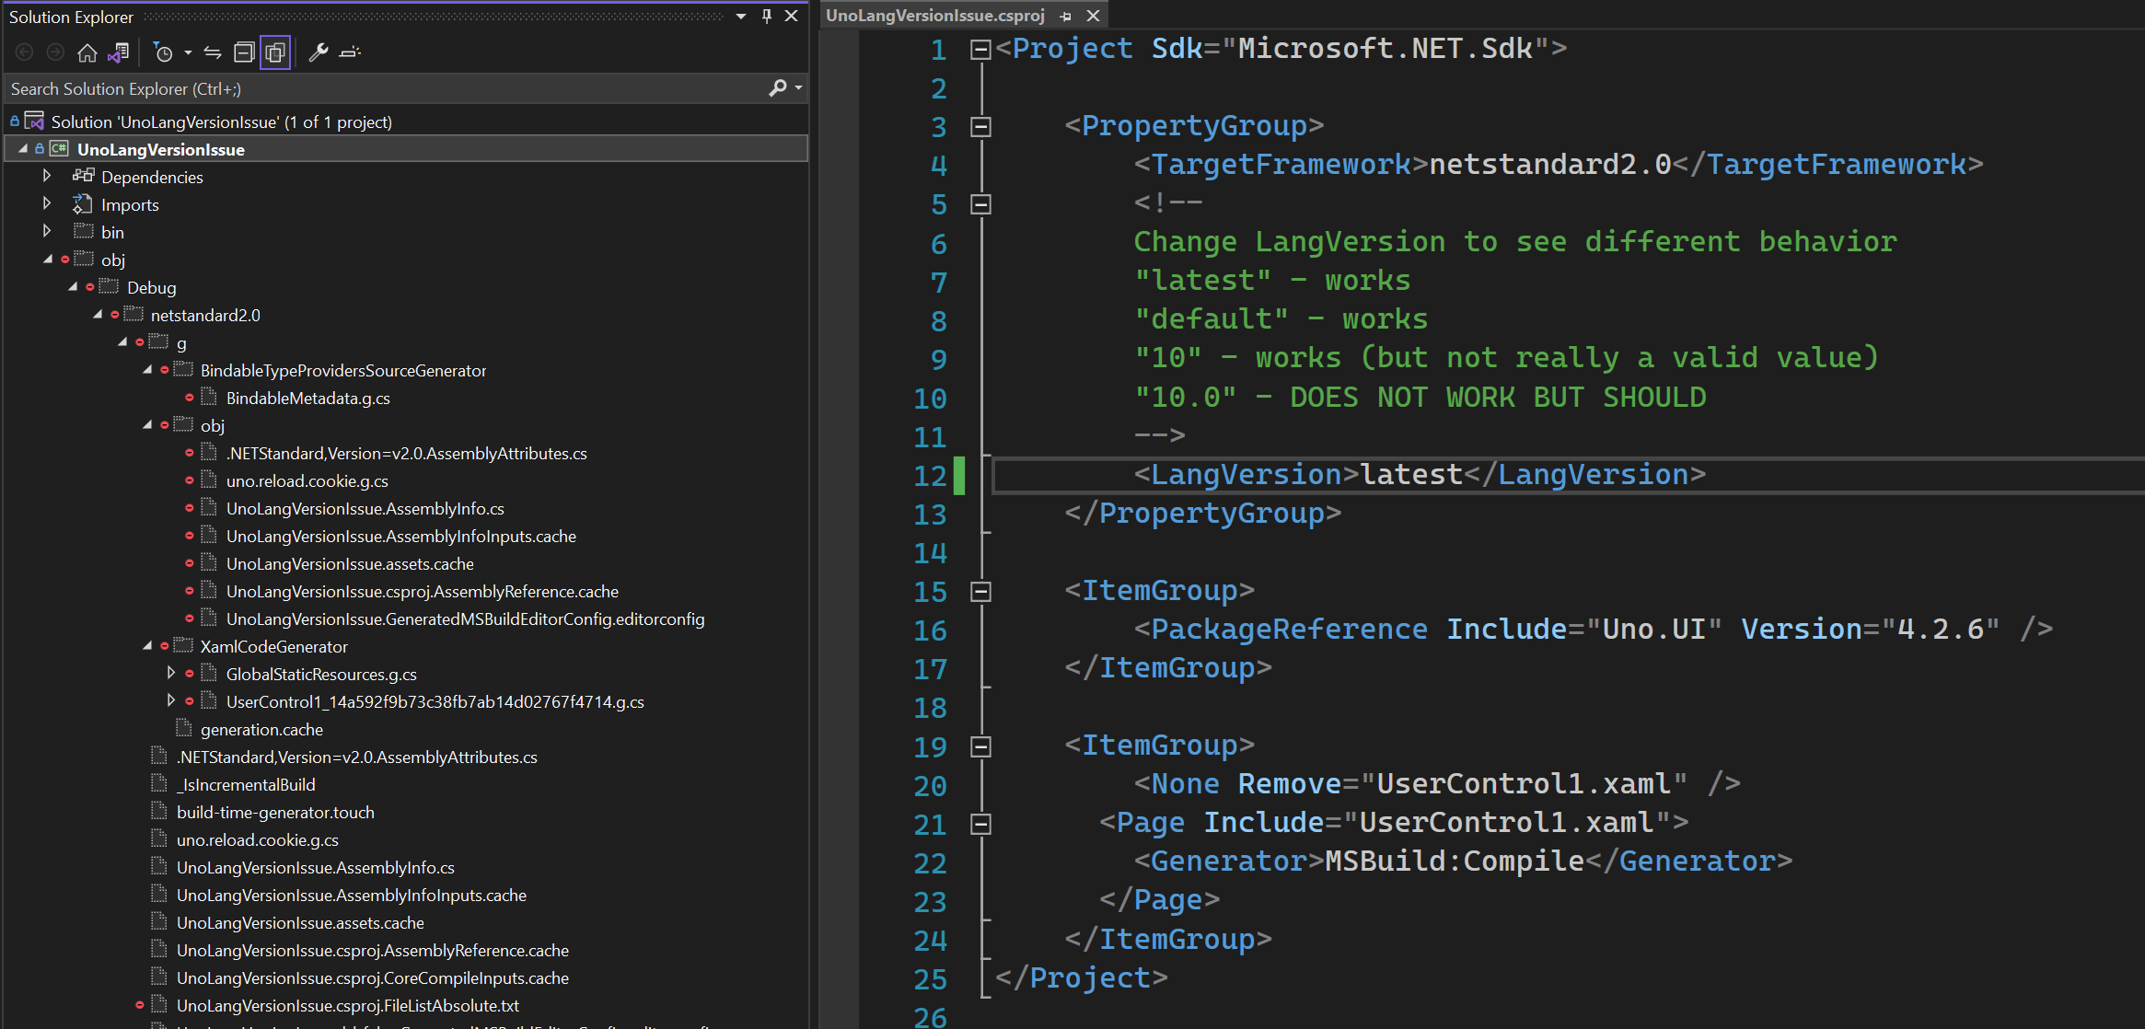Select BindableTypeProvidersSourceGenerator folder

(x=343, y=370)
